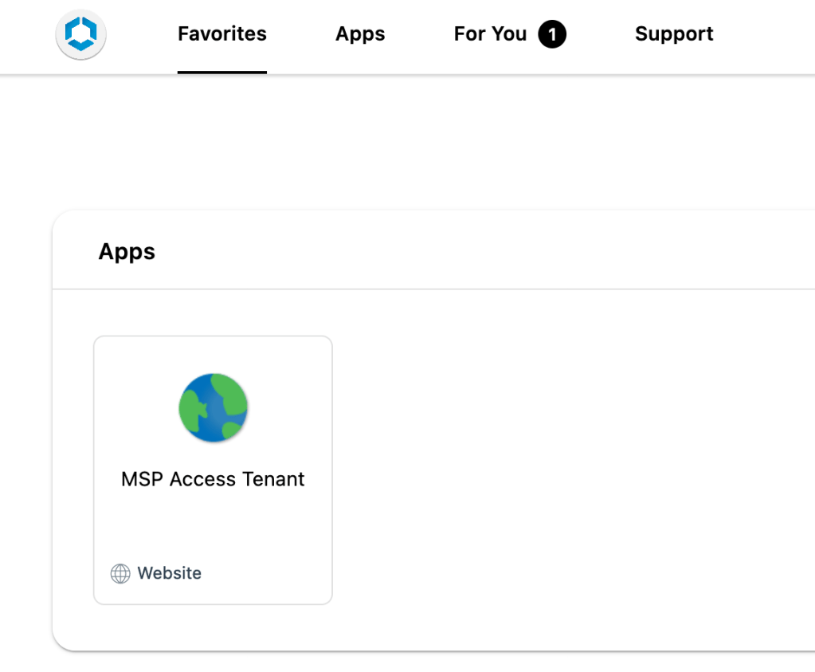The height and width of the screenshot is (672, 815).
Task: Switch to the Apps tab
Action: tap(360, 34)
